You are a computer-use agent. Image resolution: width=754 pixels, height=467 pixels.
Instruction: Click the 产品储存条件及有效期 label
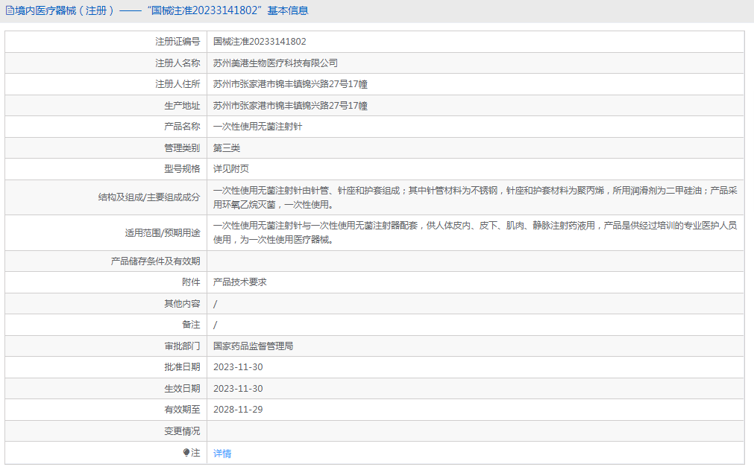(x=155, y=261)
